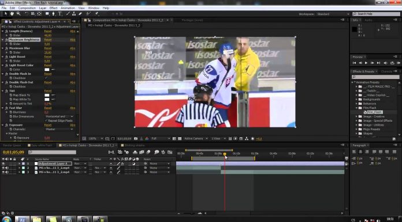Click the Light Boost Color white swatch
This screenshot has height=222, width=402.
pos(47,69)
